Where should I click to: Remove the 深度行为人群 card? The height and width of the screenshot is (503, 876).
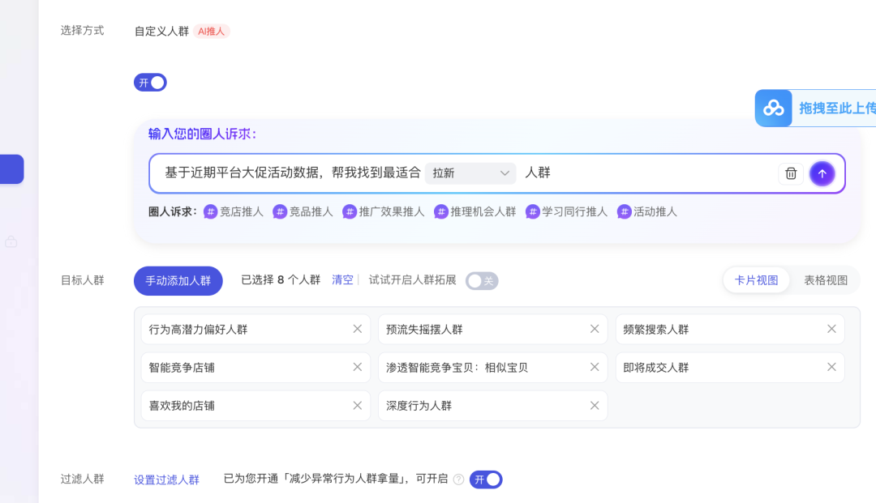click(595, 406)
